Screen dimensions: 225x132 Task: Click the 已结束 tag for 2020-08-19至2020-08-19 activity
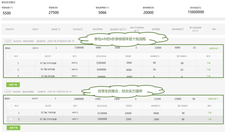click(x=7, y=92)
